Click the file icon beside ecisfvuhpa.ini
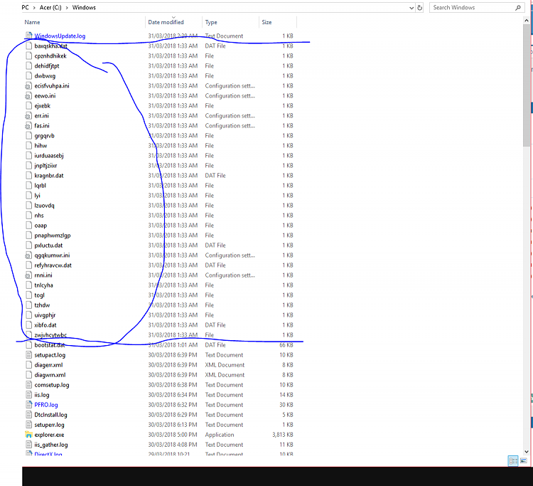This screenshot has height=486, width=533. 29,86
